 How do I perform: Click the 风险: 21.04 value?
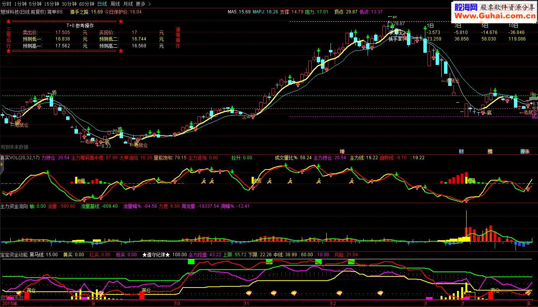(x=346, y=255)
